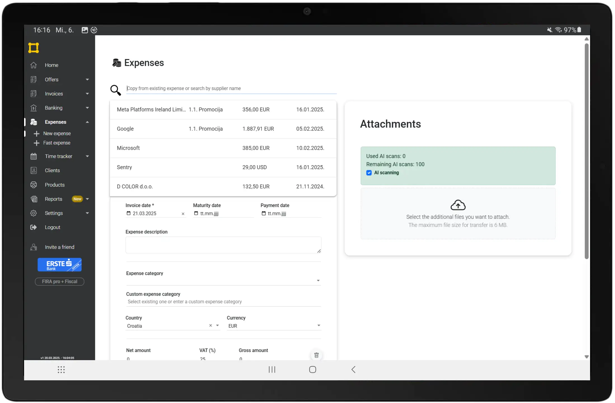
Task: Click the Products icon
Action: pyautogui.click(x=34, y=185)
